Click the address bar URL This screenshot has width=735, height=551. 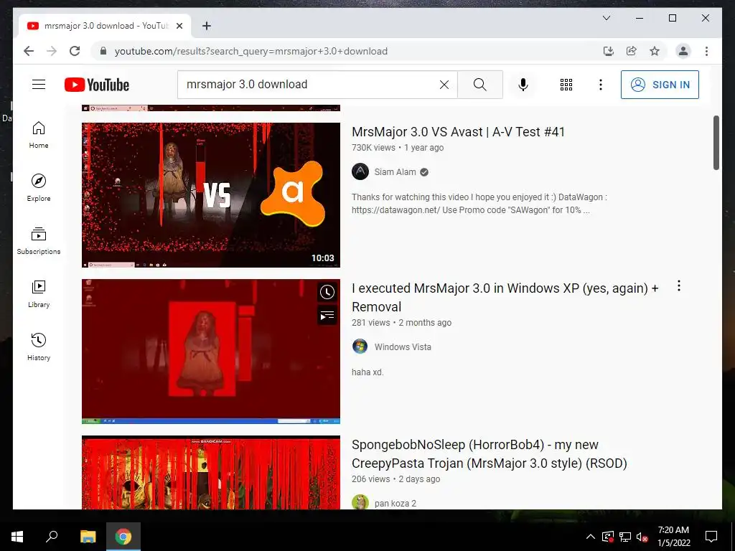tap(251, 51)
